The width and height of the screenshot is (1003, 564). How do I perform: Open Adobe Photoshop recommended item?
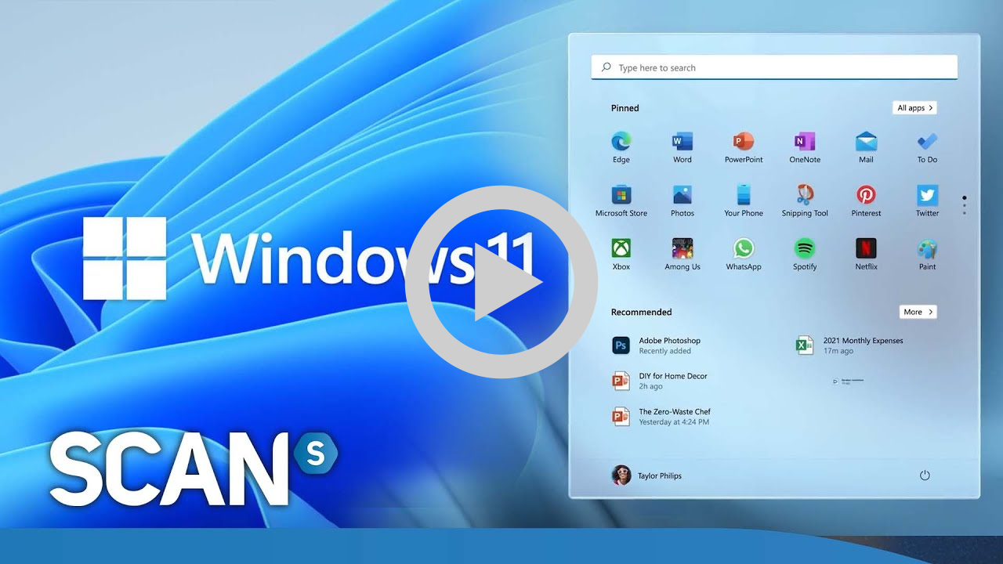(657, 345)
